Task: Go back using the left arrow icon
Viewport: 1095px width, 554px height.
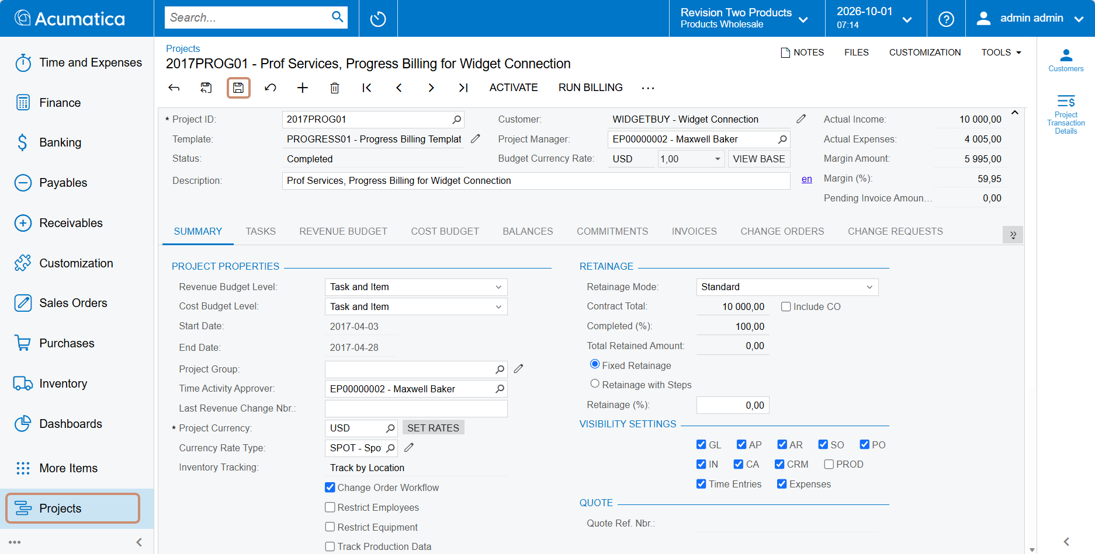Action: 174,88
